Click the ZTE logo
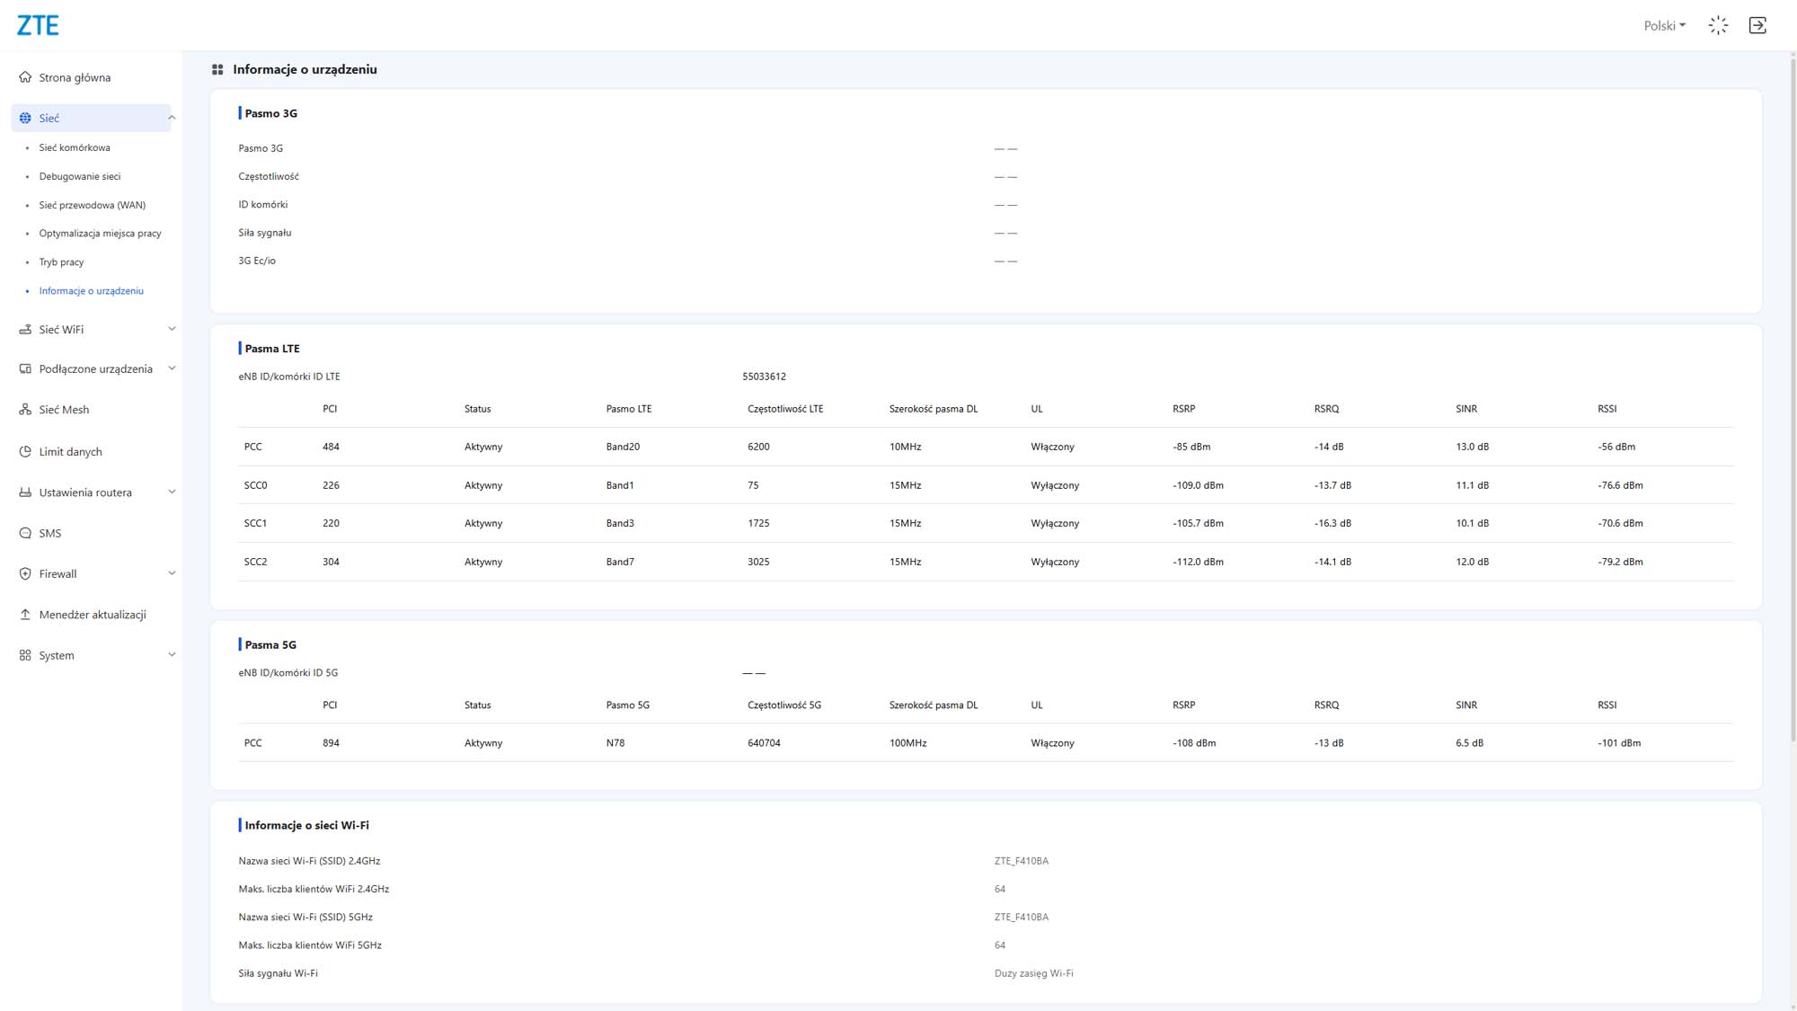Image resolution: width=1797 pixels, height=1011 pixels. point(38,25)
